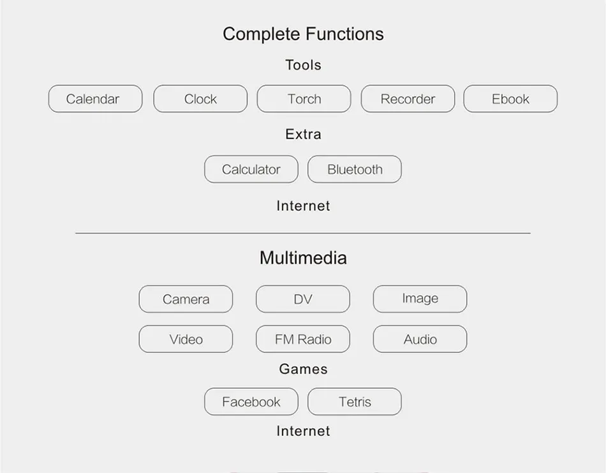Click the Multimedia heading
This screenshot has height=473, width=606.
pyautogui.click(x=304, y=258)
